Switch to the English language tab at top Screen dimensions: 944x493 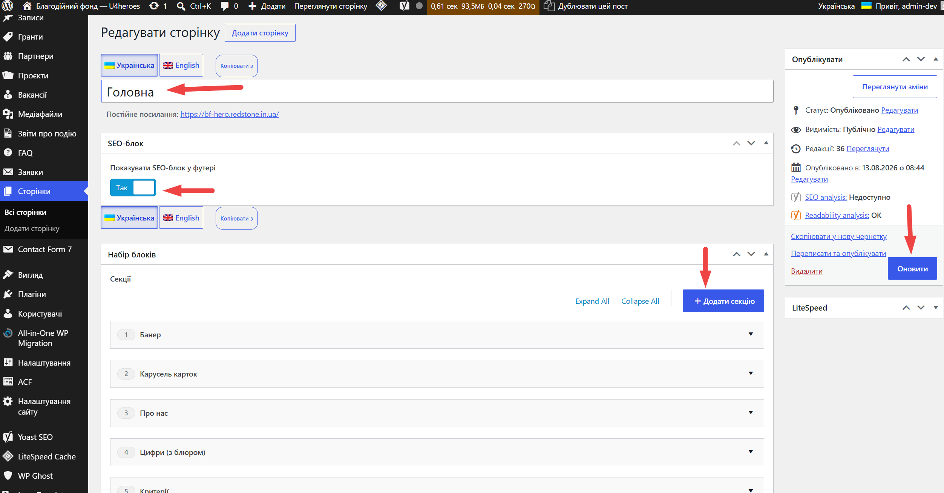(181, 65)
